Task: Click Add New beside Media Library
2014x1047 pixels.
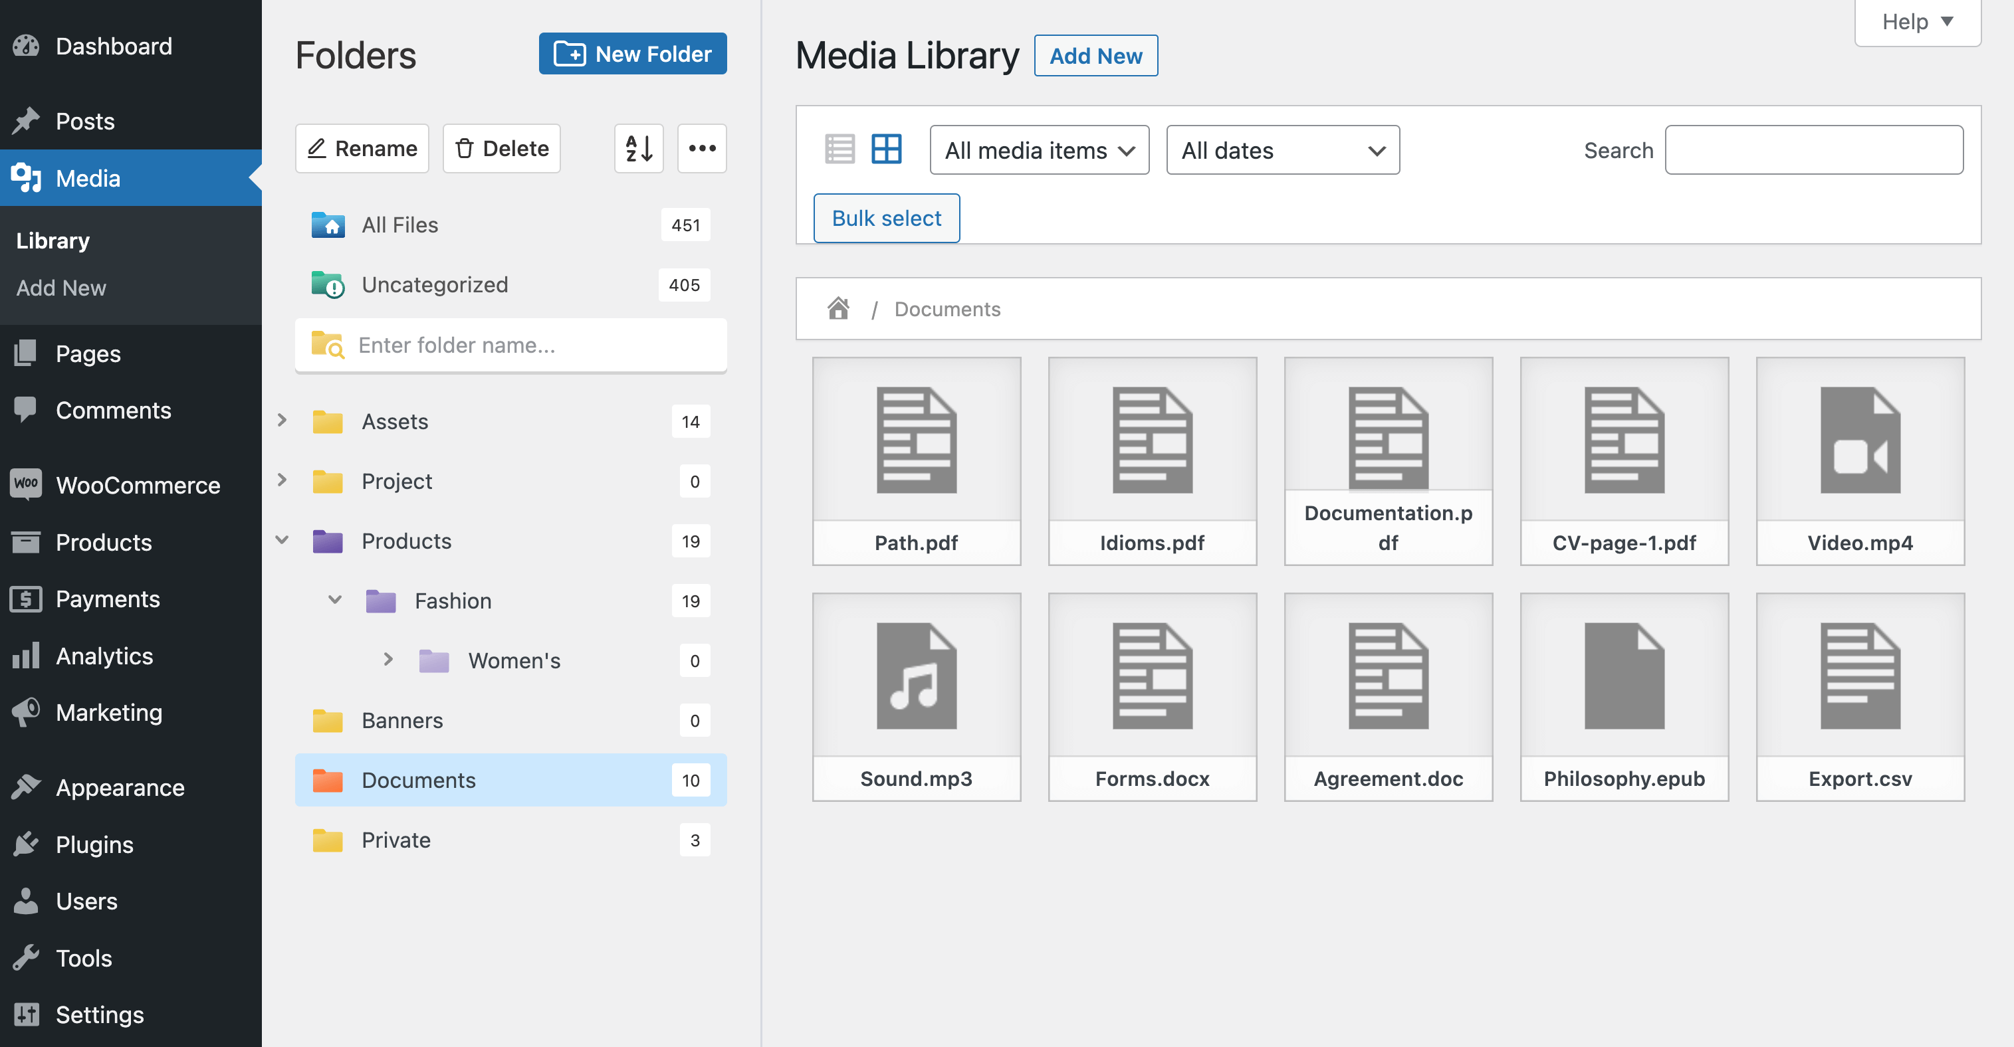Action: (1095, 56)
